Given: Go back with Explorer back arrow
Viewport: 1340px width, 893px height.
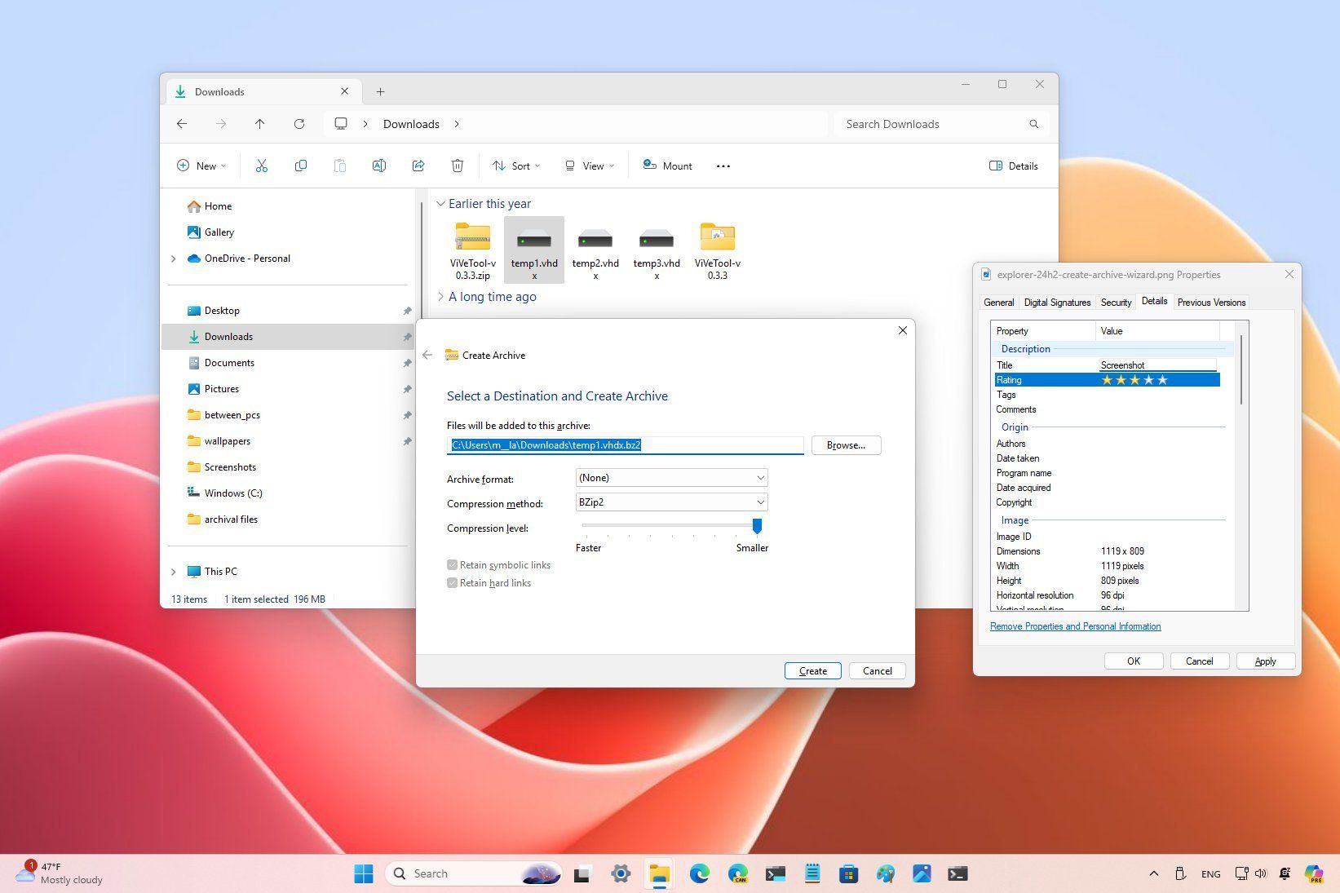Looking at the screenshot, I should pos(182,124).
